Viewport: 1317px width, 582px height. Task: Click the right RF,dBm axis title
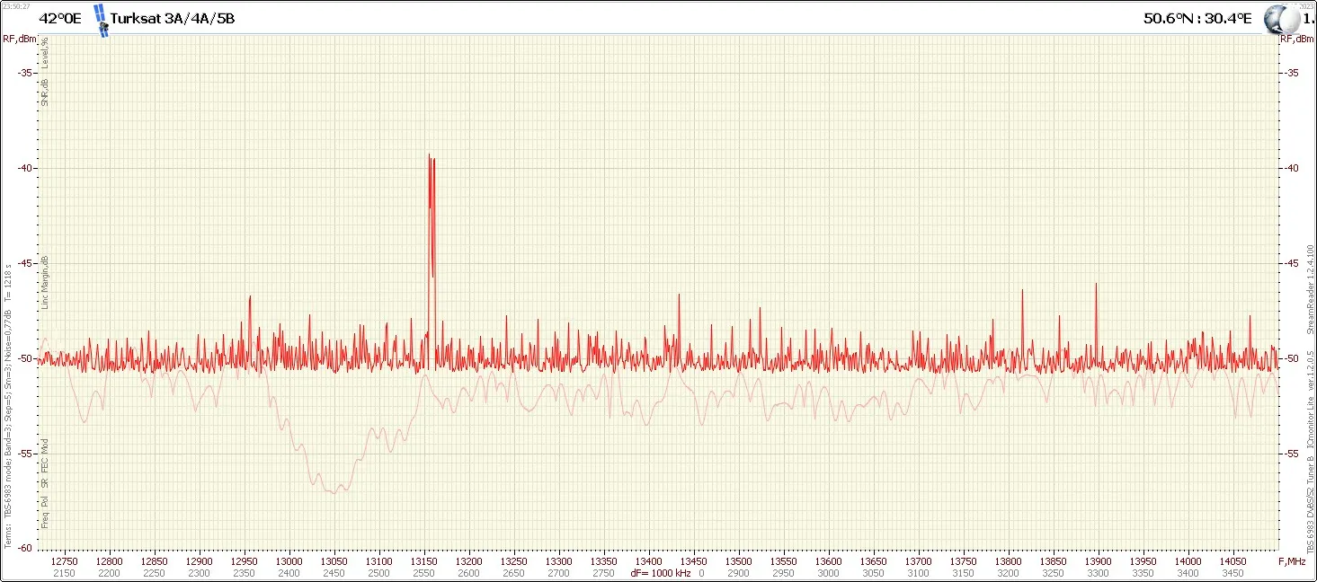(x=1296, y=38)
